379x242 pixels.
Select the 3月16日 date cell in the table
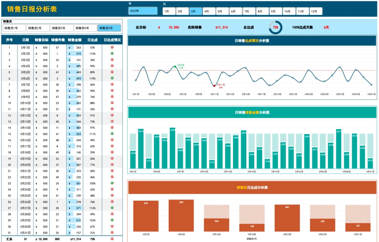point(25,140)
